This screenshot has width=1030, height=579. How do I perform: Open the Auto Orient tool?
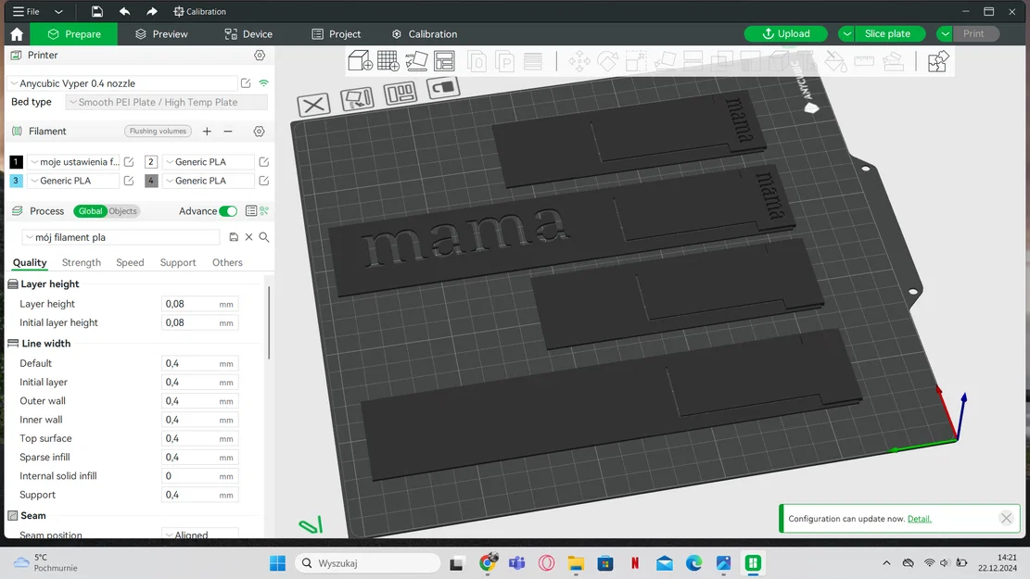417,61
